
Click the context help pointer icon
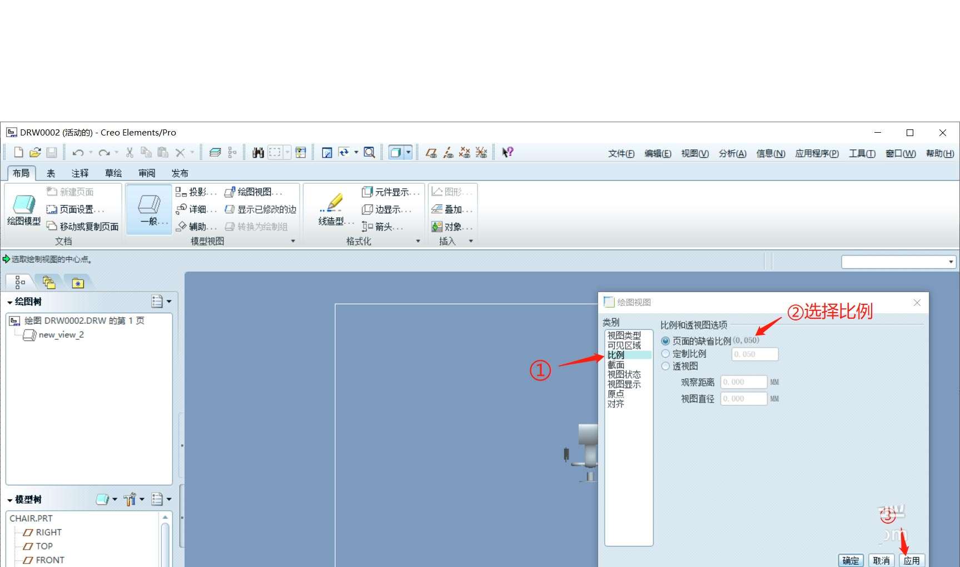[x=508, y=152]
